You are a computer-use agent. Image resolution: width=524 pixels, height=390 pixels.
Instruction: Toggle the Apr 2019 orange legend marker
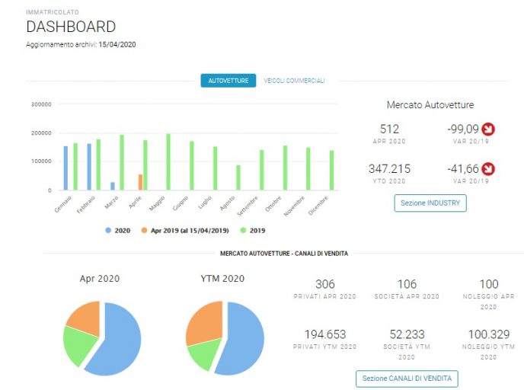(144, 230)
